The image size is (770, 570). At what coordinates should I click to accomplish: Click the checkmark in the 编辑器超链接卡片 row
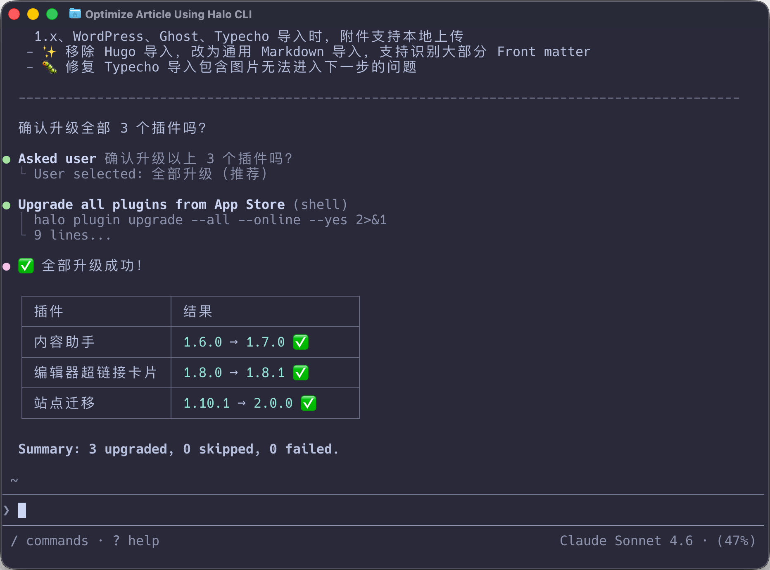(x=300, y=373)
